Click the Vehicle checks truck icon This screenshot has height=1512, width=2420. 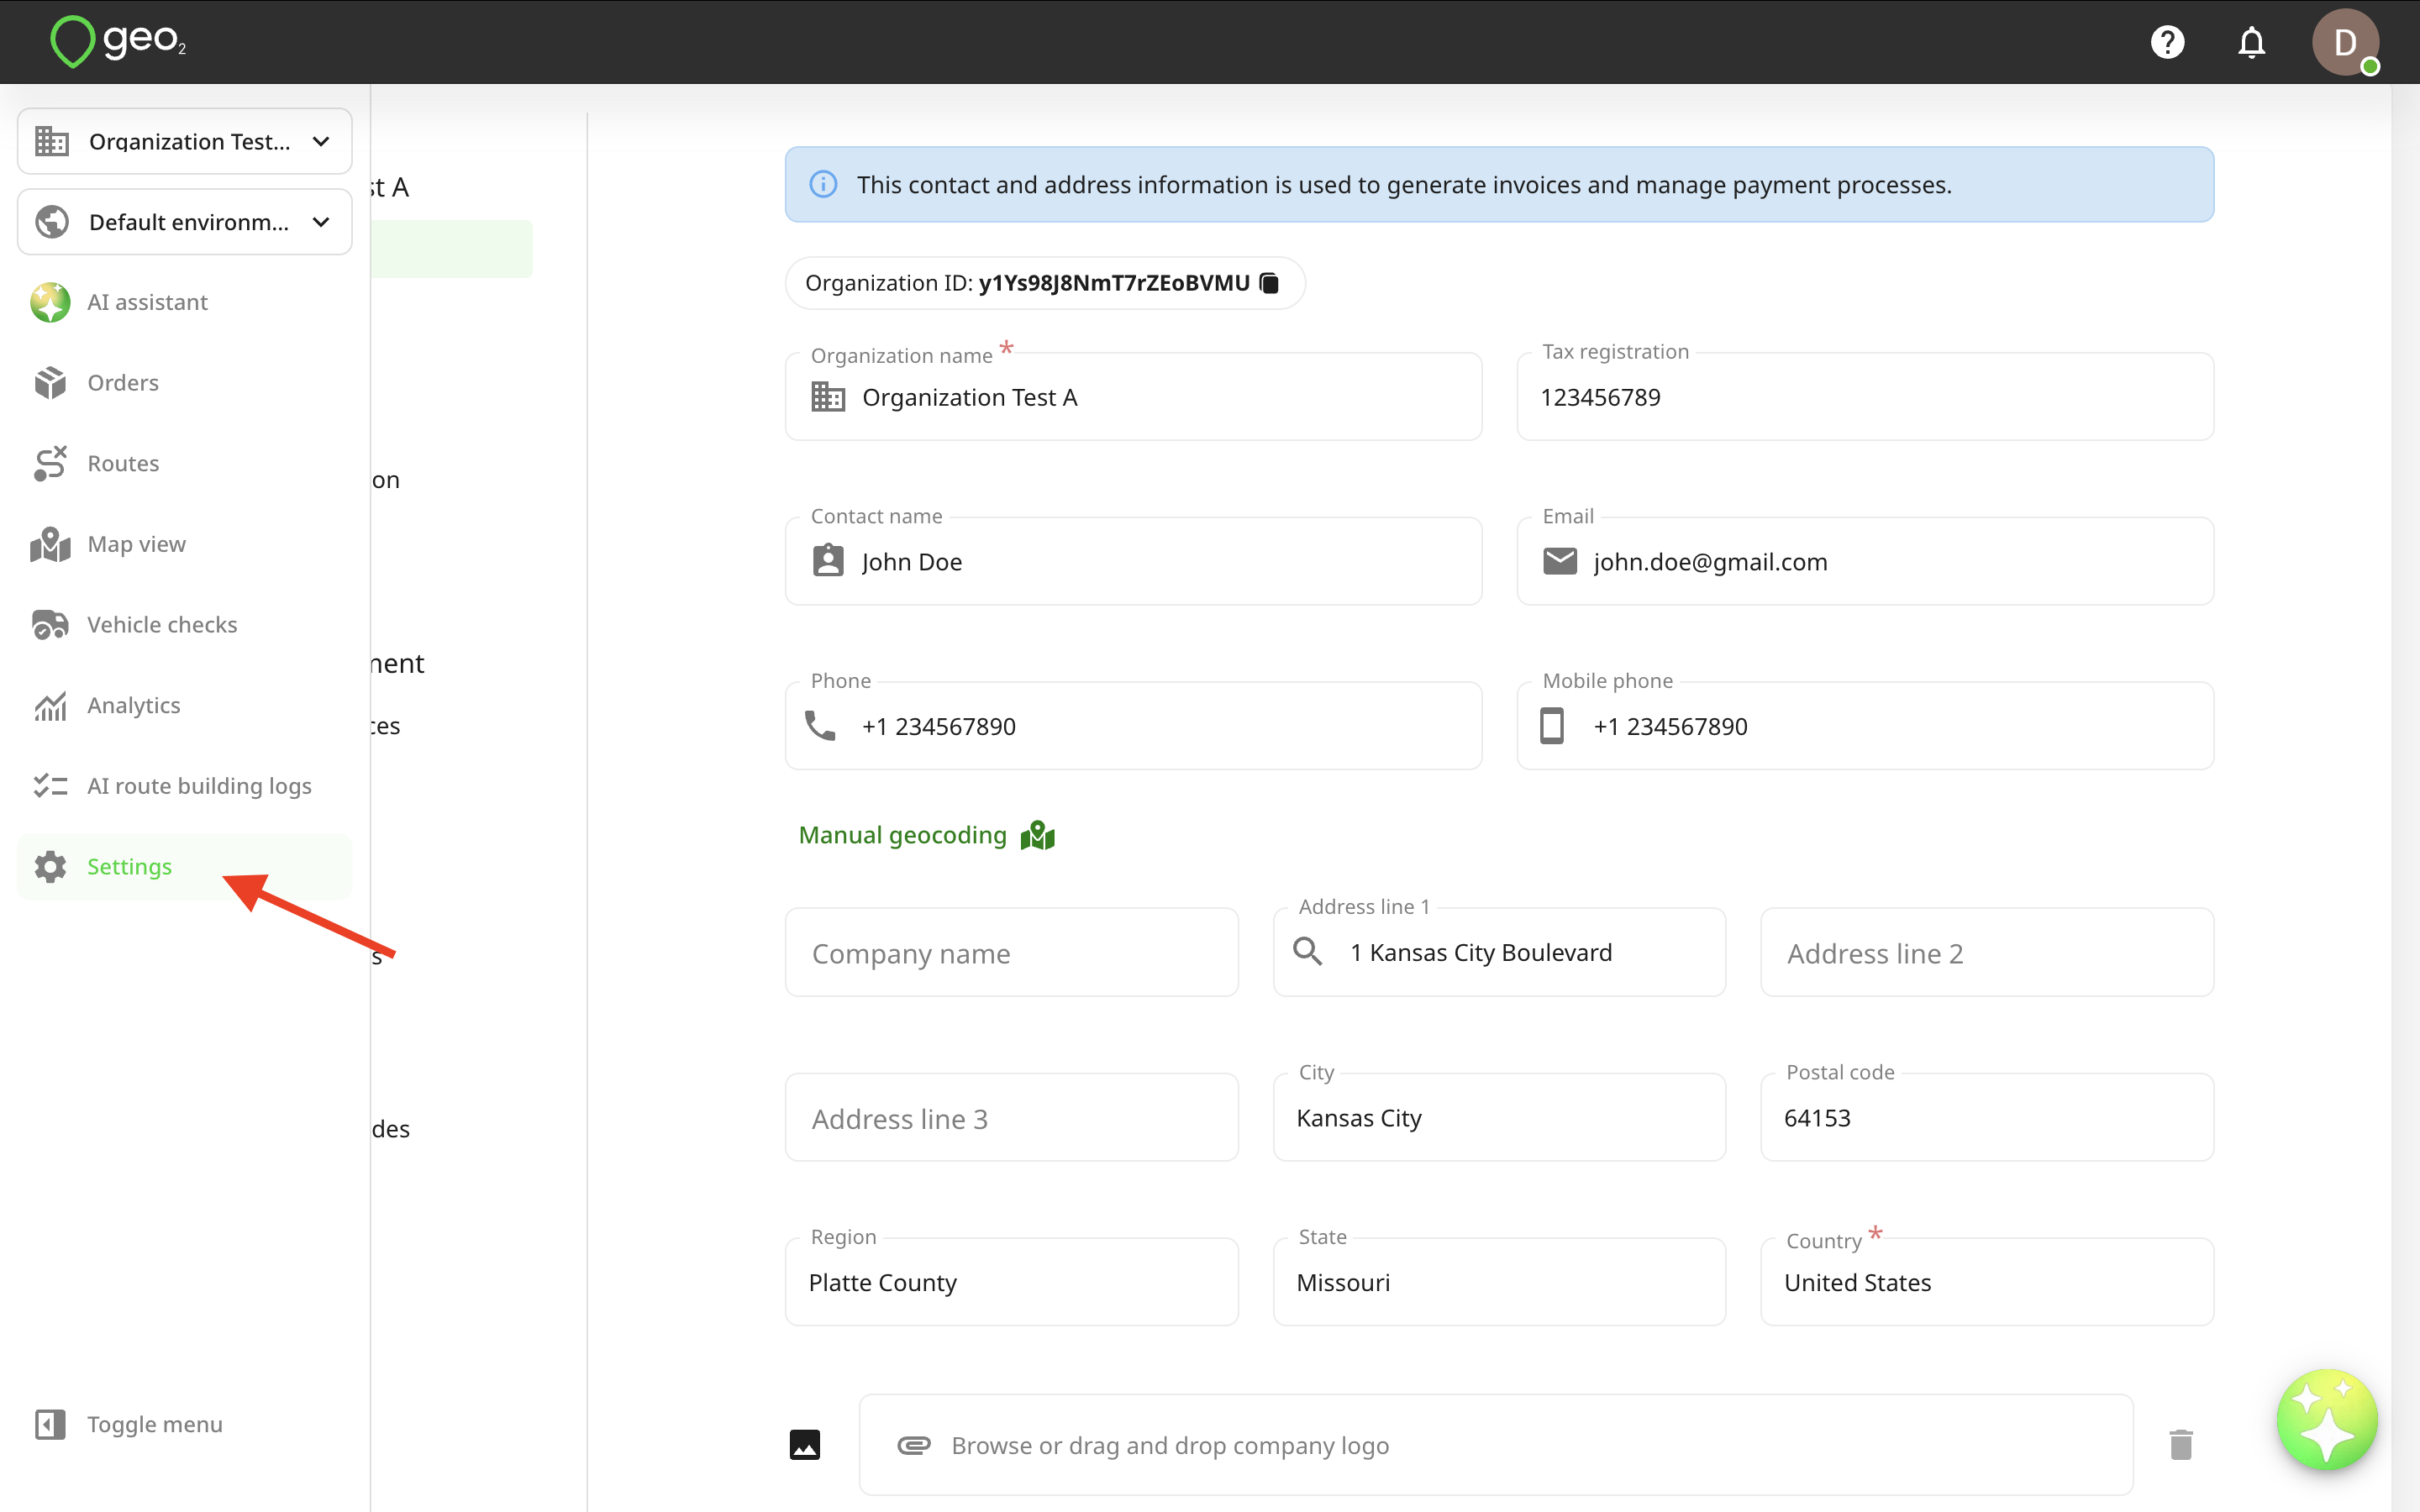pos(50,624)
